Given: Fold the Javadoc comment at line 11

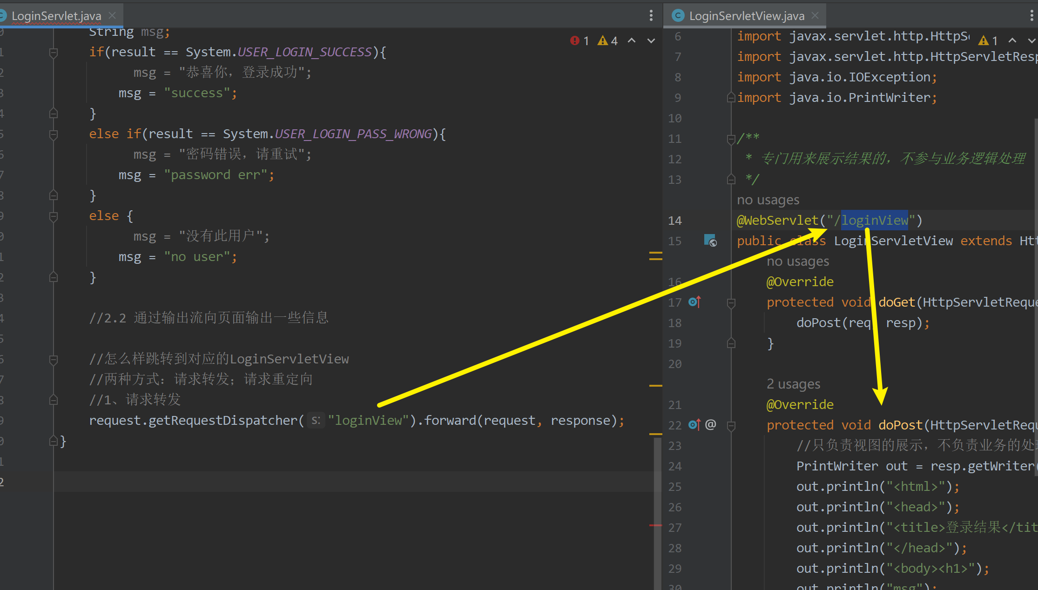Looking at the screenshot, I should [731, 139].
